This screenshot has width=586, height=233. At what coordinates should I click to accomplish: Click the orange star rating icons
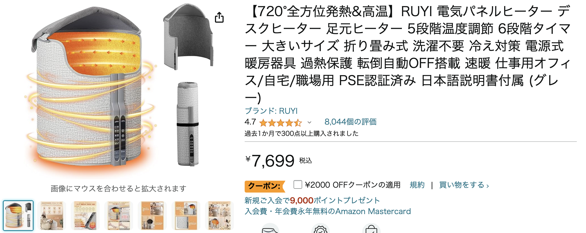coord(281,123)
